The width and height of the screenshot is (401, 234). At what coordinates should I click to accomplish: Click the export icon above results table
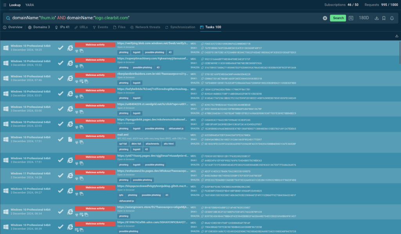click(397, 36)
